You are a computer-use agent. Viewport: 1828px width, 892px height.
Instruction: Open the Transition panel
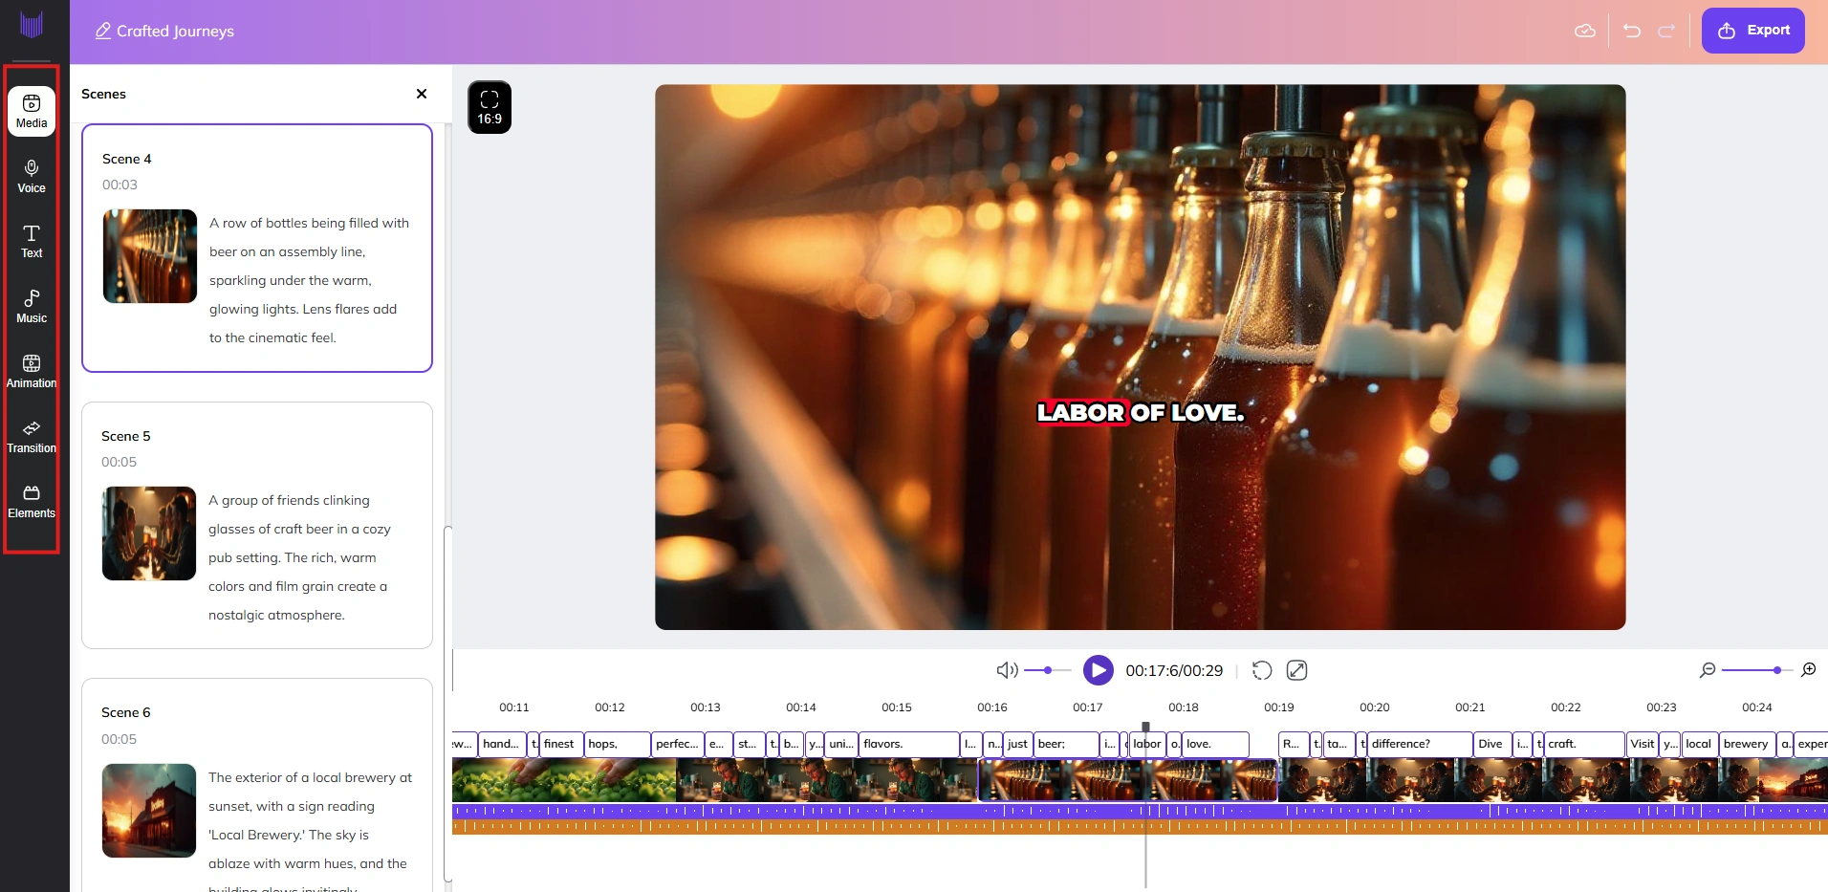[32, 437]
